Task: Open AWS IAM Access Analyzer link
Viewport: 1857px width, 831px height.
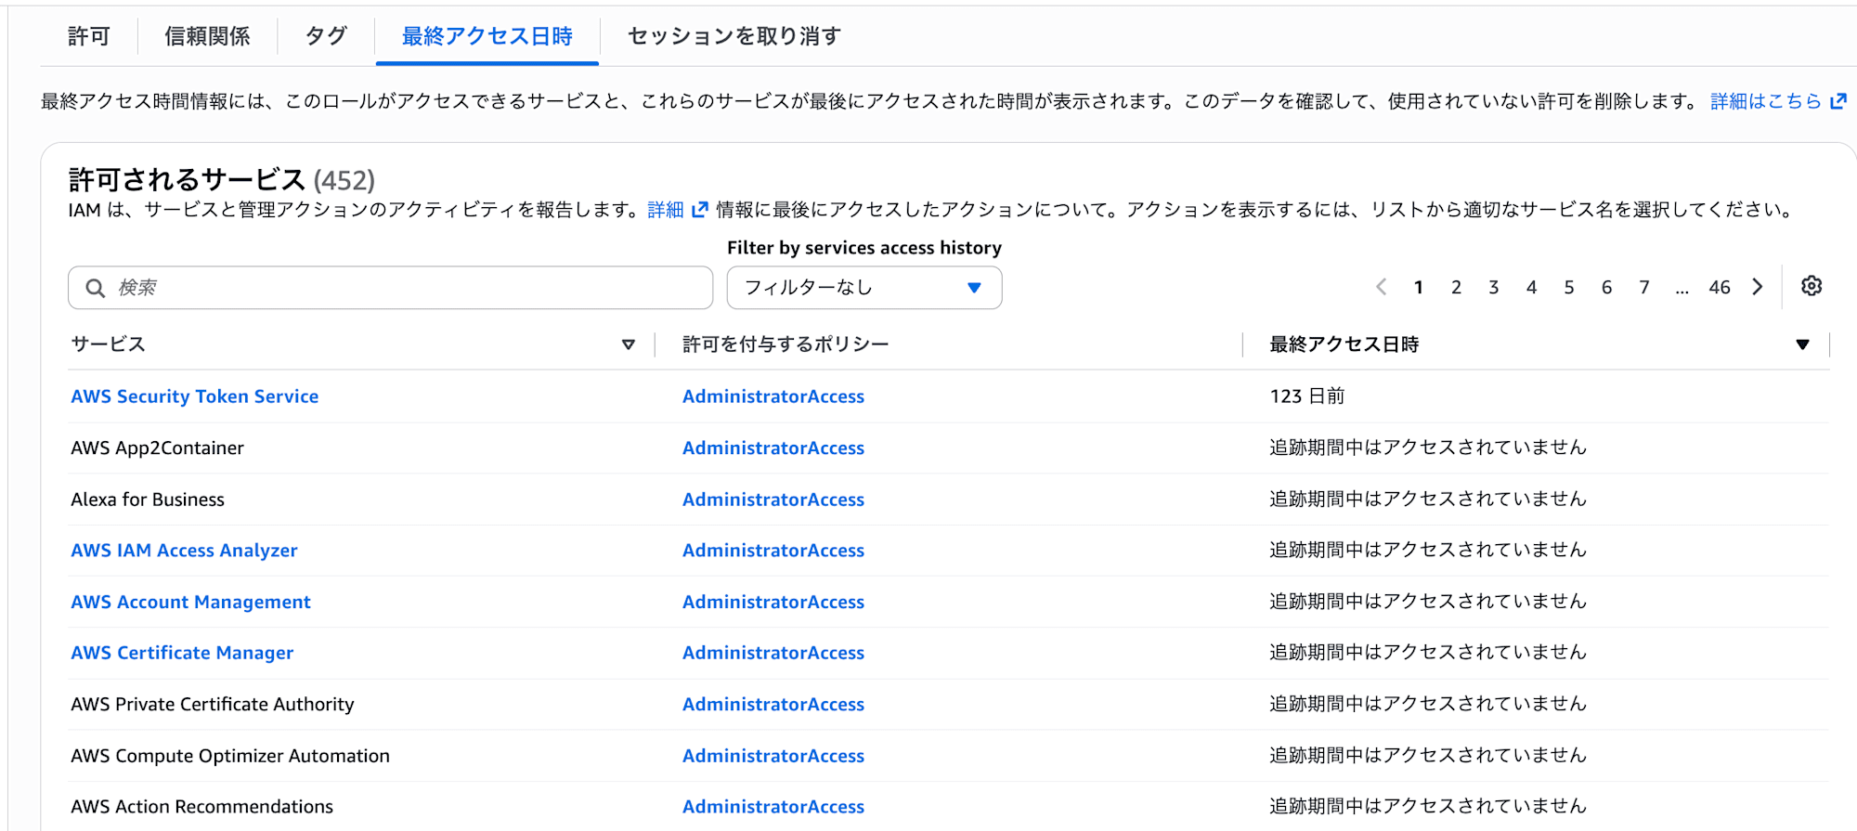Action: [184, 551]
